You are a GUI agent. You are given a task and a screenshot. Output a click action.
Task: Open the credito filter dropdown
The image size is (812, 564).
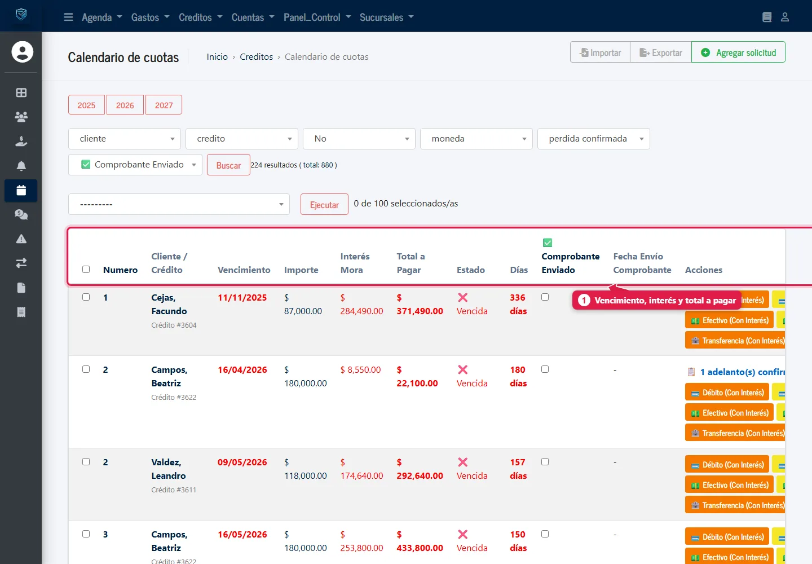(242, 139)
